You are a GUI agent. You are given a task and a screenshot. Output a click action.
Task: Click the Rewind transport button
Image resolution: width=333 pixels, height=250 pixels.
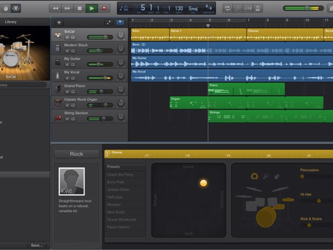point(55,8)
